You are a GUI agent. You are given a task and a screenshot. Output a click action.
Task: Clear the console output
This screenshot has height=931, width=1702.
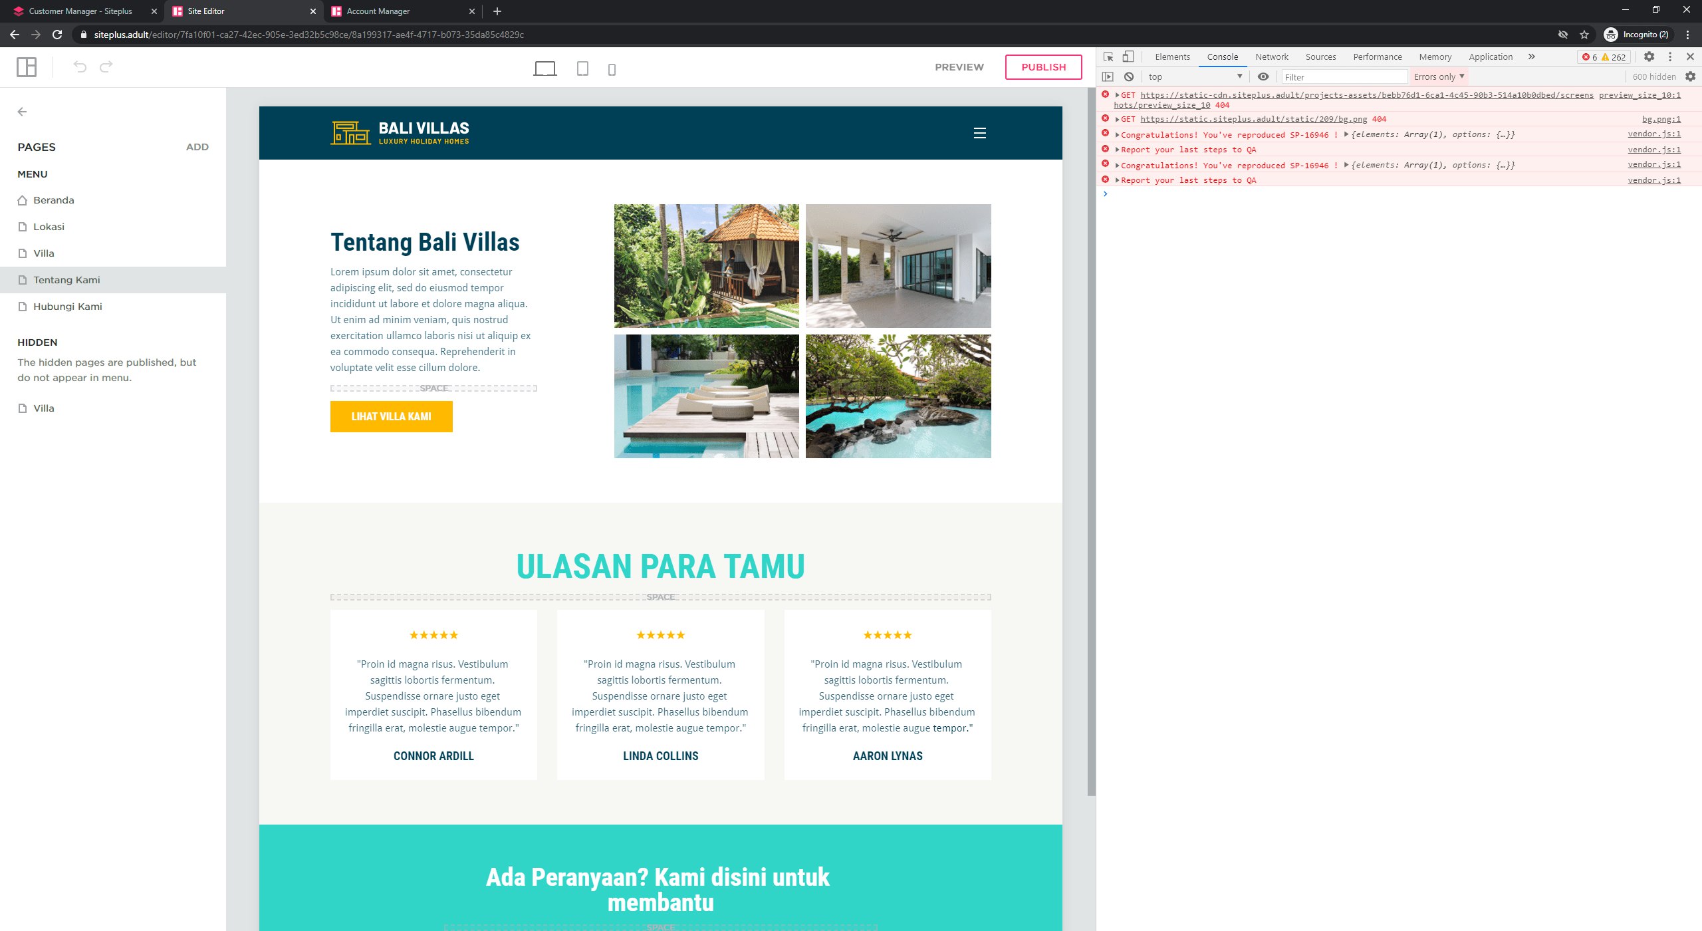point(1128,76)
